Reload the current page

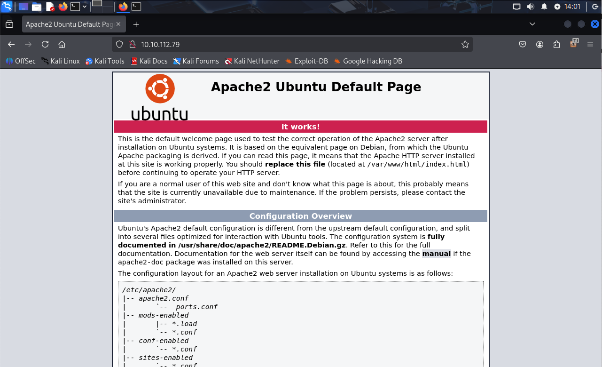pyautogui.click(x=45, y=44)
